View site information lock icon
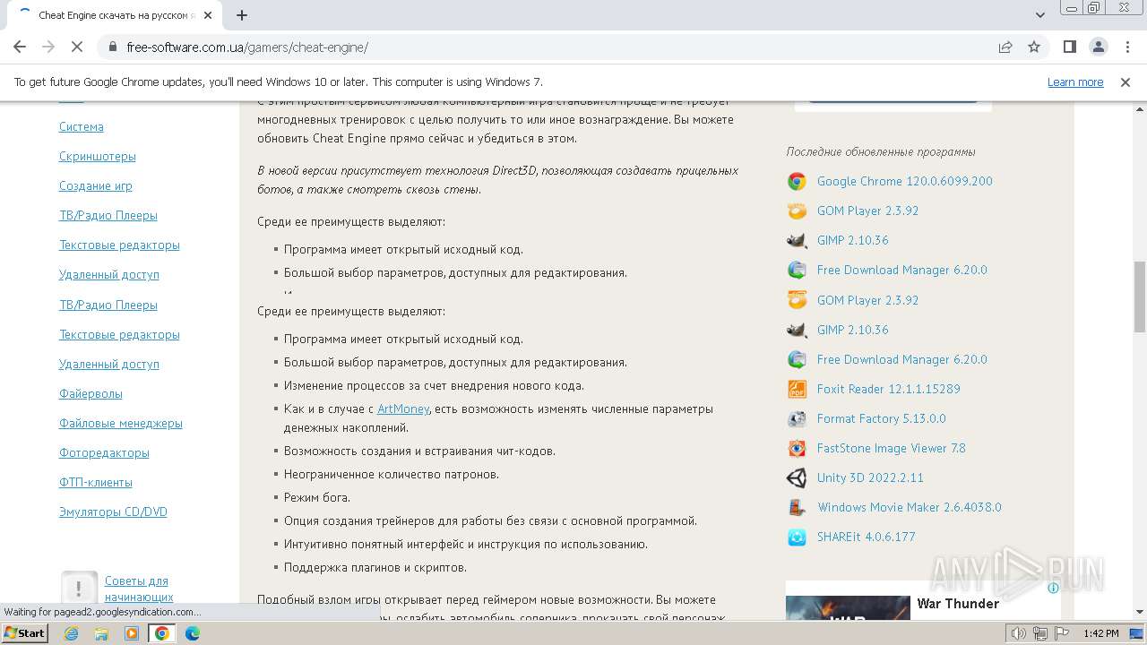The width and height of the screenshot is (1147, 645). pos(113,47)
